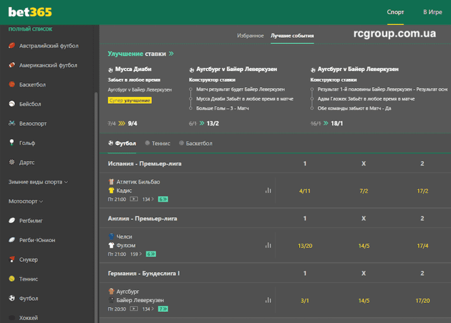Click odds 3/1 for Аугсбург win
Screen dimensions: 451x323
pos(304,301)
